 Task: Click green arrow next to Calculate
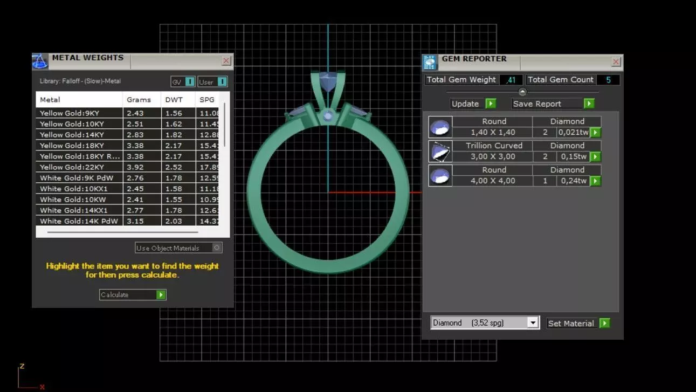tap(161, 295)
